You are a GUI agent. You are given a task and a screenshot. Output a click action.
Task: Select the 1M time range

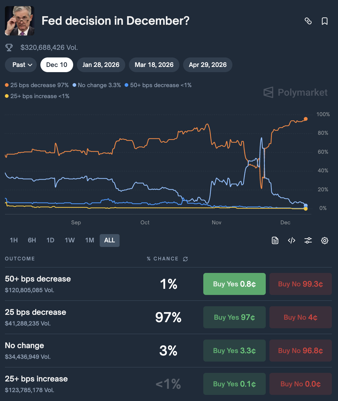coord(89,240)
